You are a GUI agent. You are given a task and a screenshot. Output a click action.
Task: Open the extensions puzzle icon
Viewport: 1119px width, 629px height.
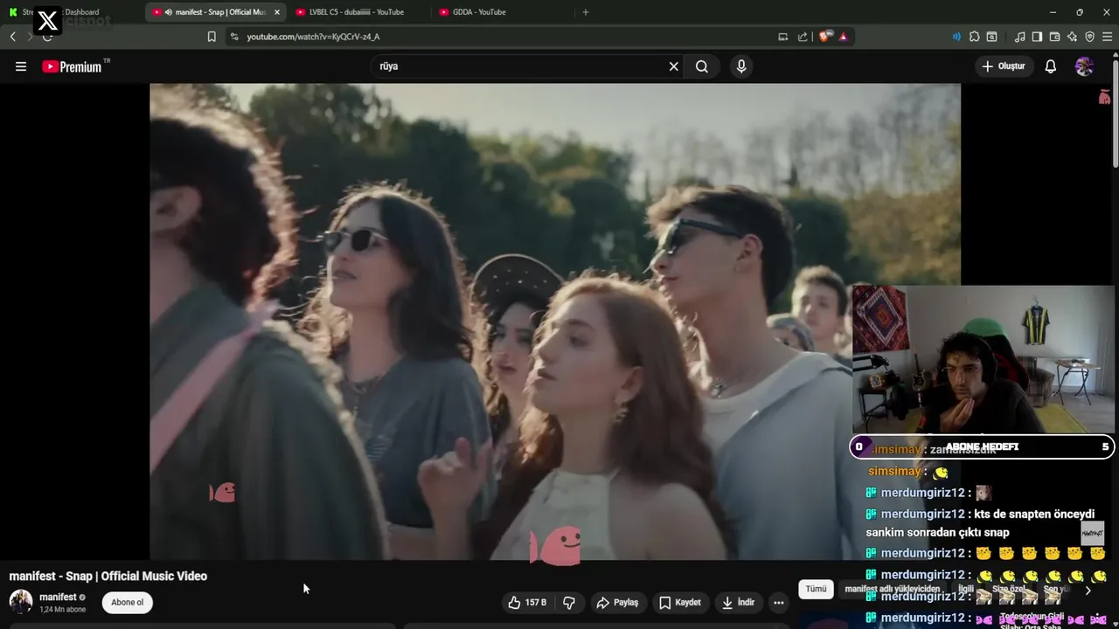pyautogui.click(x=974, y=37)
